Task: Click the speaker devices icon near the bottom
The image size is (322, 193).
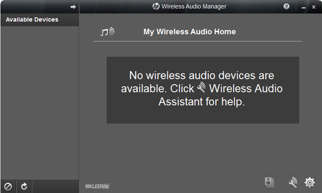Action: coord(269,182)
